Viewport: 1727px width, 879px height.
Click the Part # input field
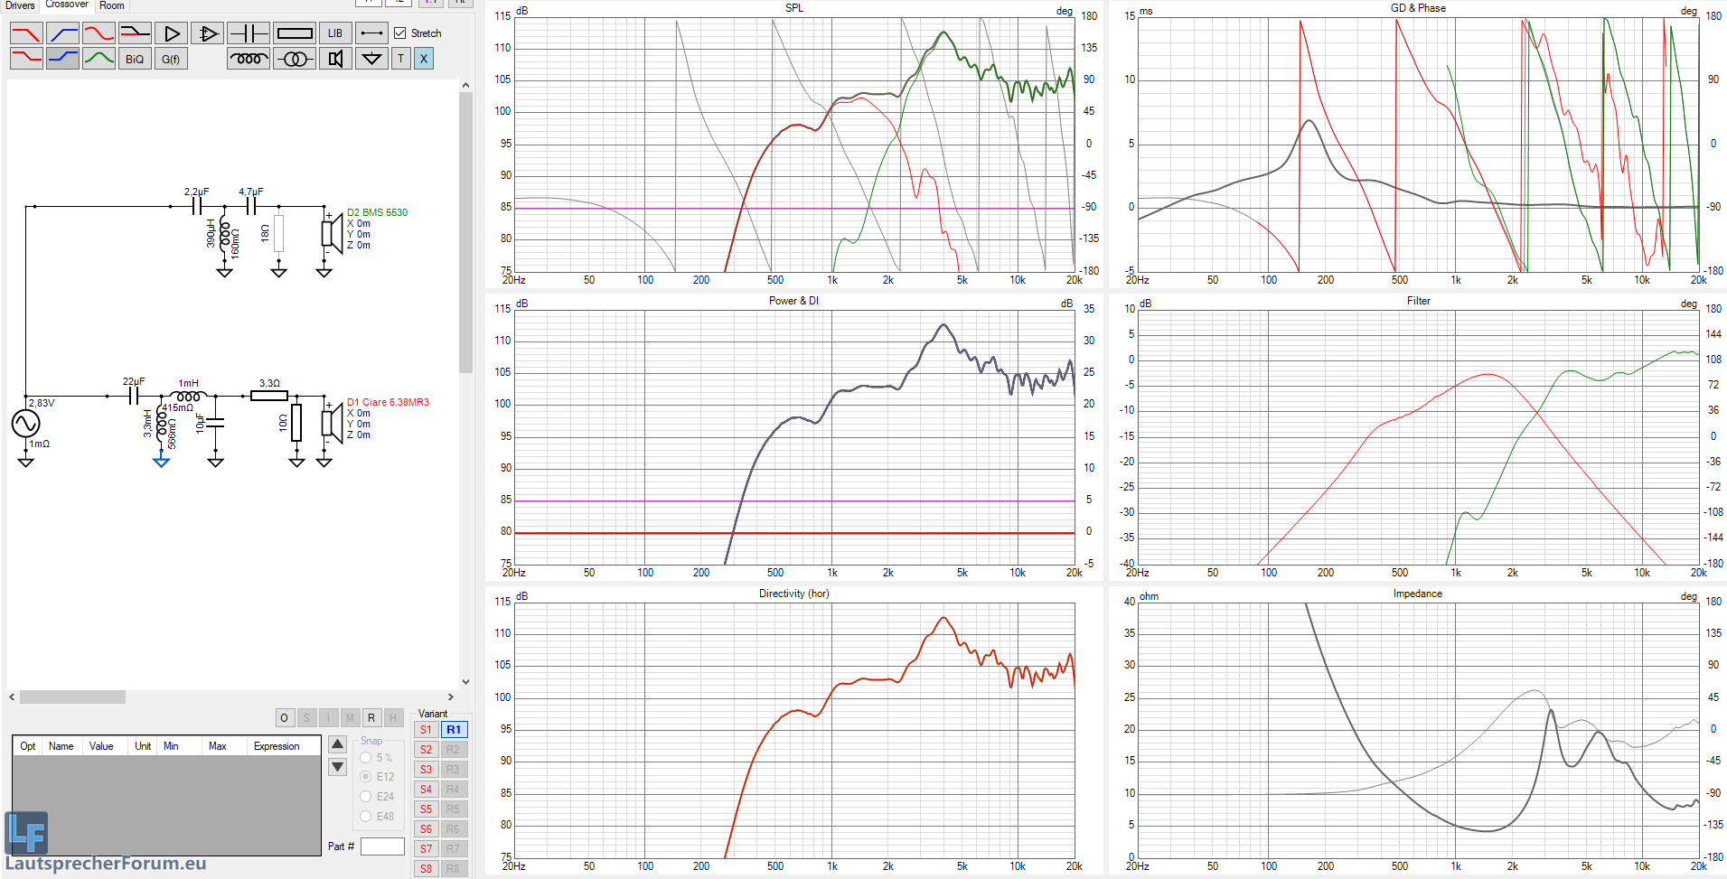coord(382,846)
